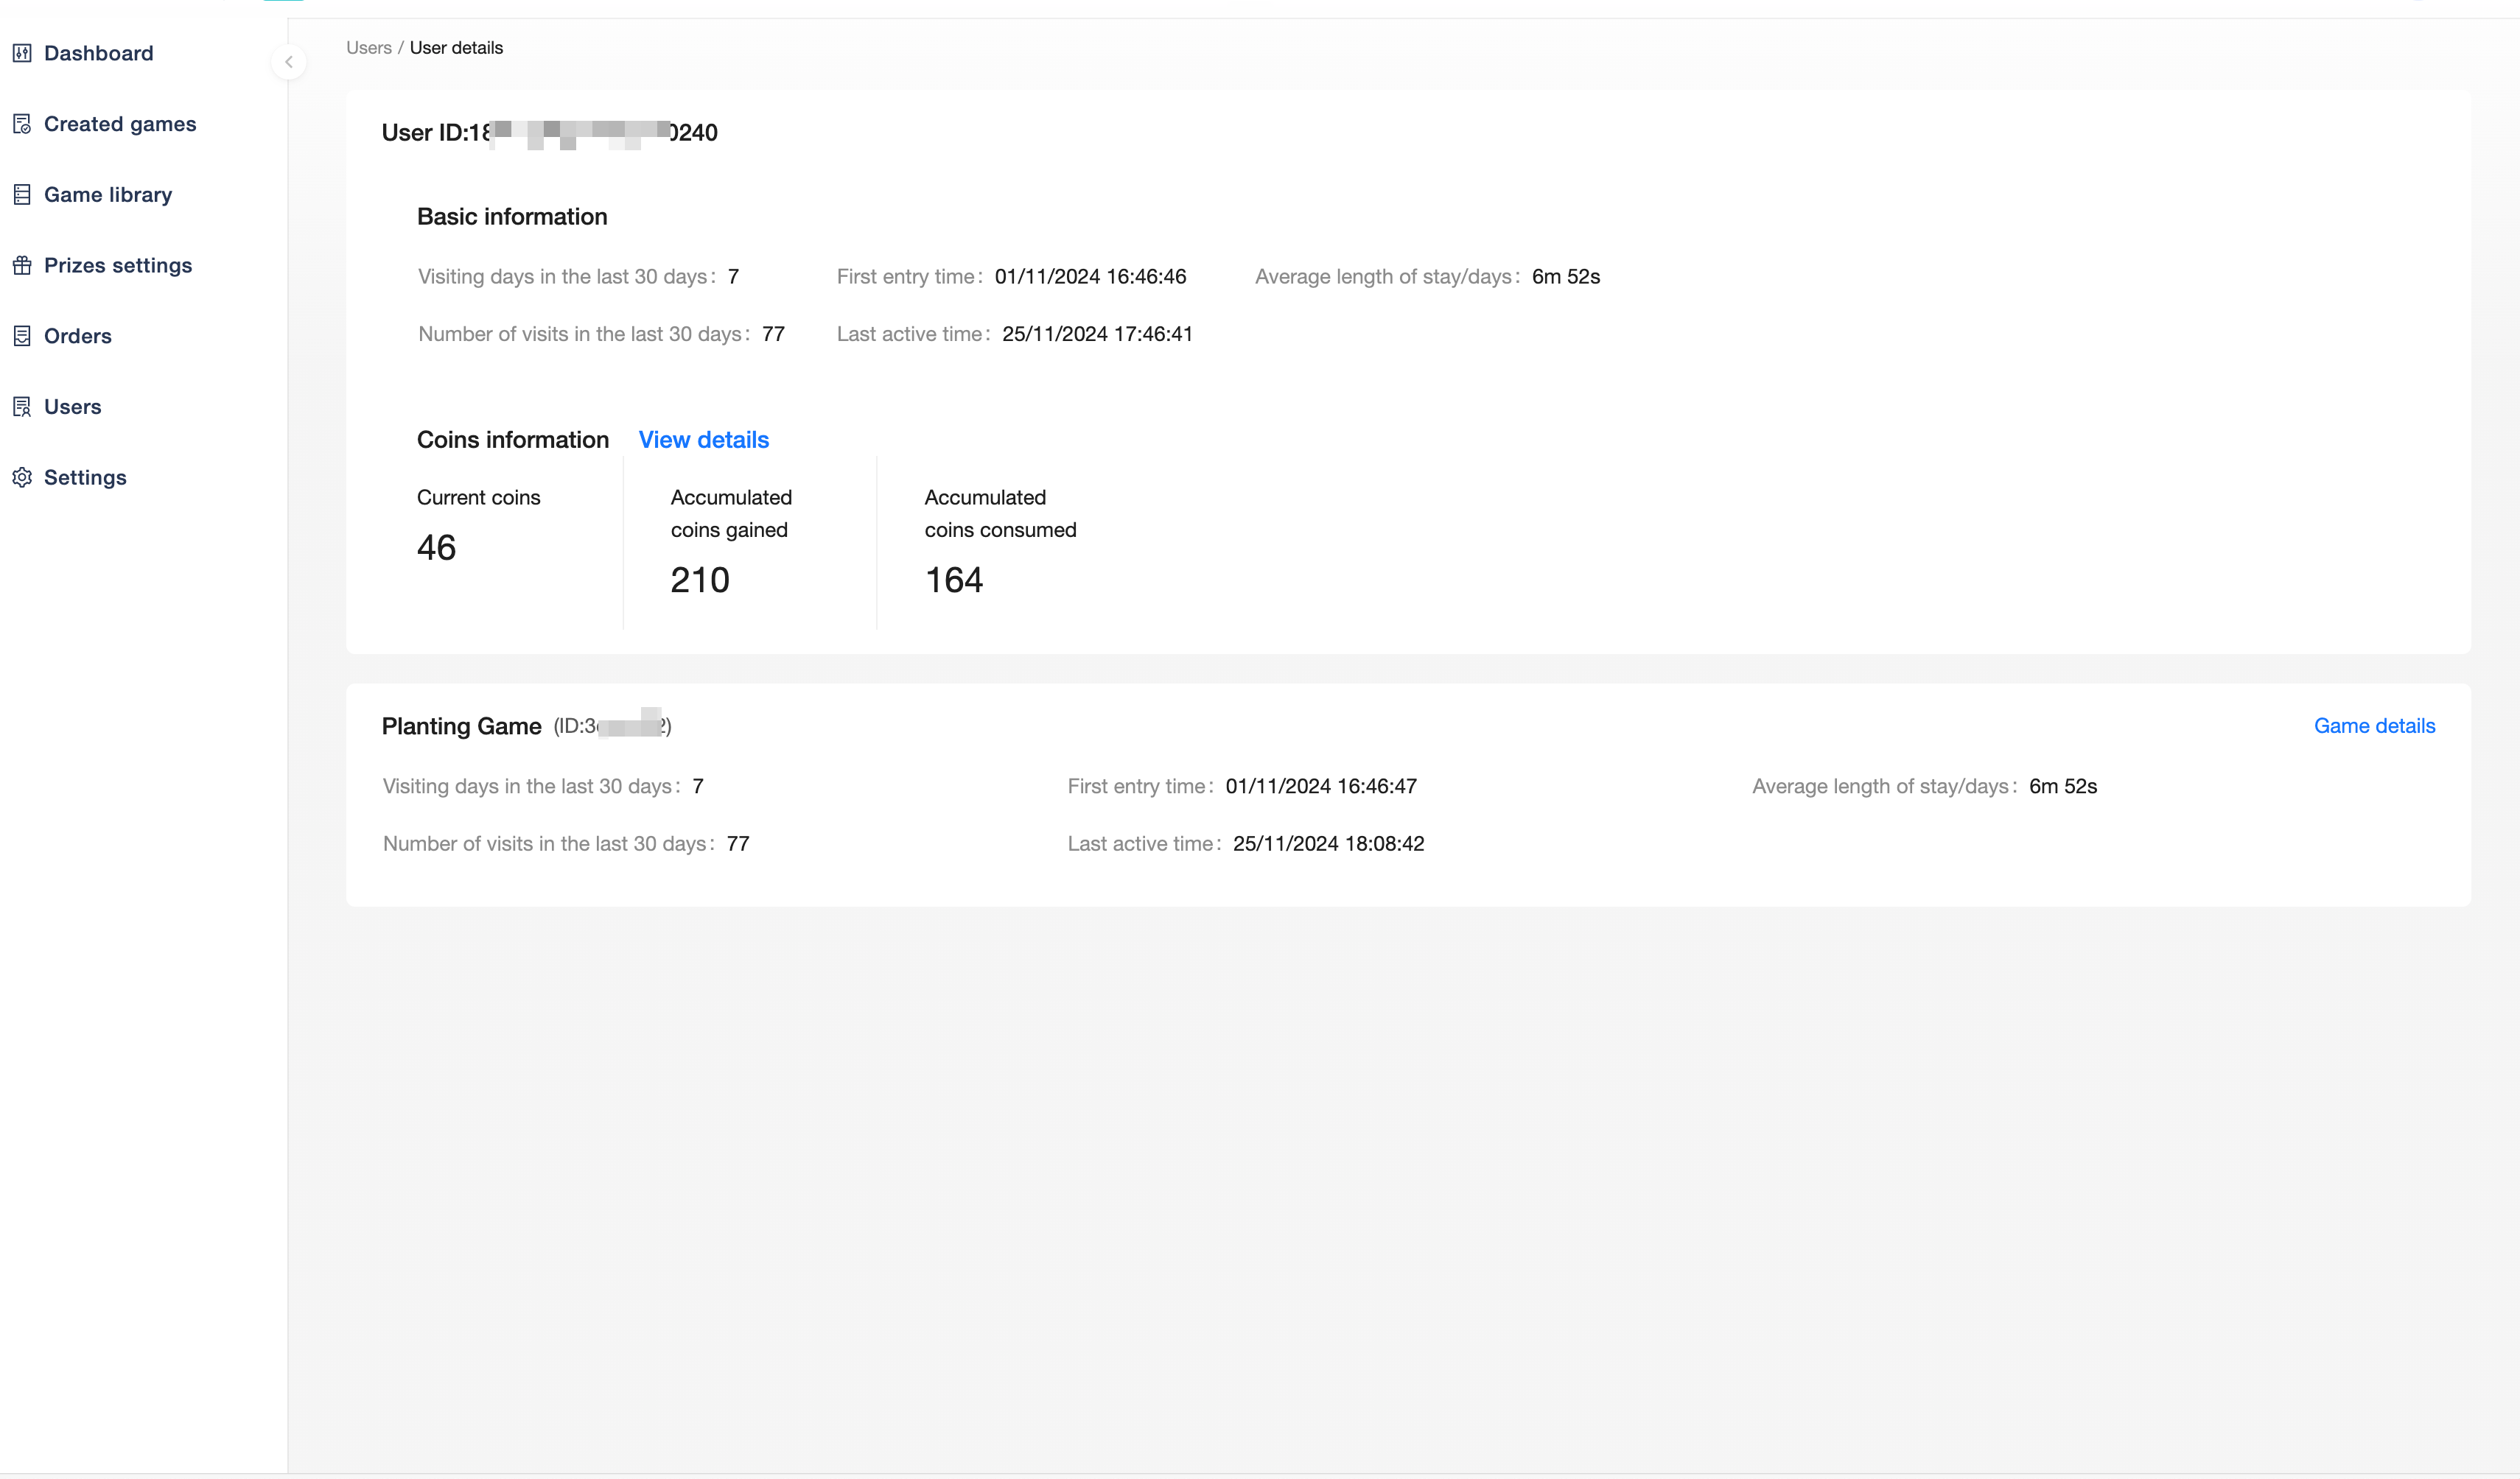This screenshot has height=1479, width=2520.
Task: Click the Planting Game title
Action: click(x=461, y=726)
